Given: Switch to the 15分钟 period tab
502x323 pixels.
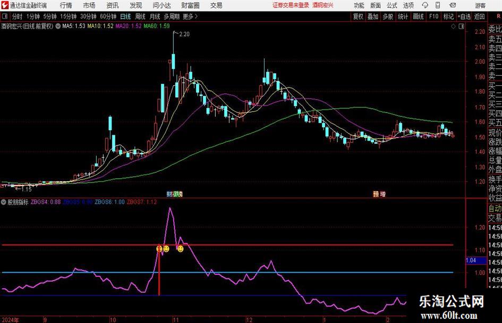Looking at the screenshot, I should pos(68,16).
